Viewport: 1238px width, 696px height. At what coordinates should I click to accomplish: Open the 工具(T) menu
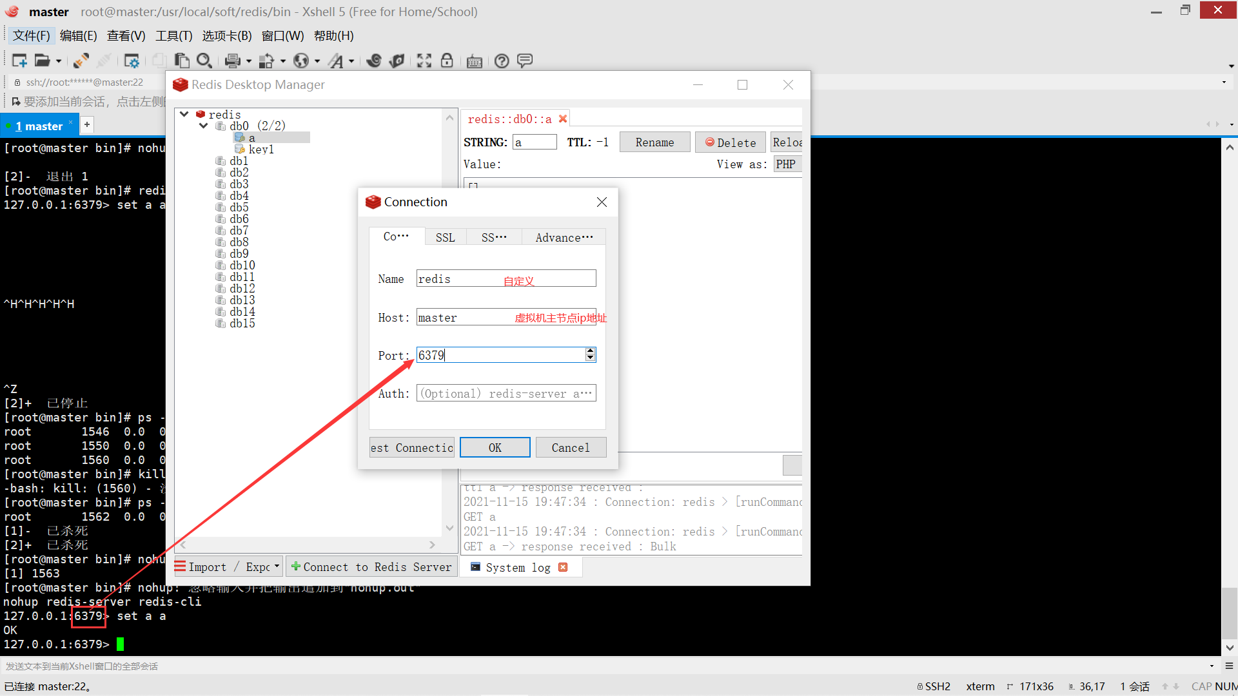point(173,36)
